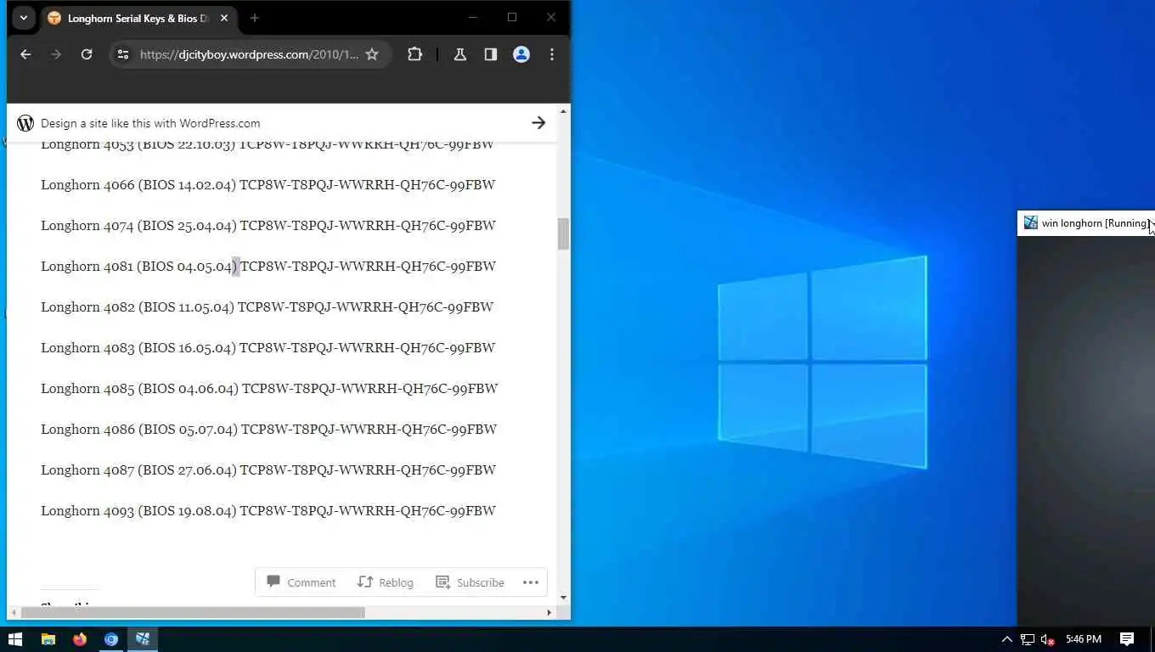Click the arrow on the WordPress banner
The width and height of the screenshot is (1155, 652).
538,123
